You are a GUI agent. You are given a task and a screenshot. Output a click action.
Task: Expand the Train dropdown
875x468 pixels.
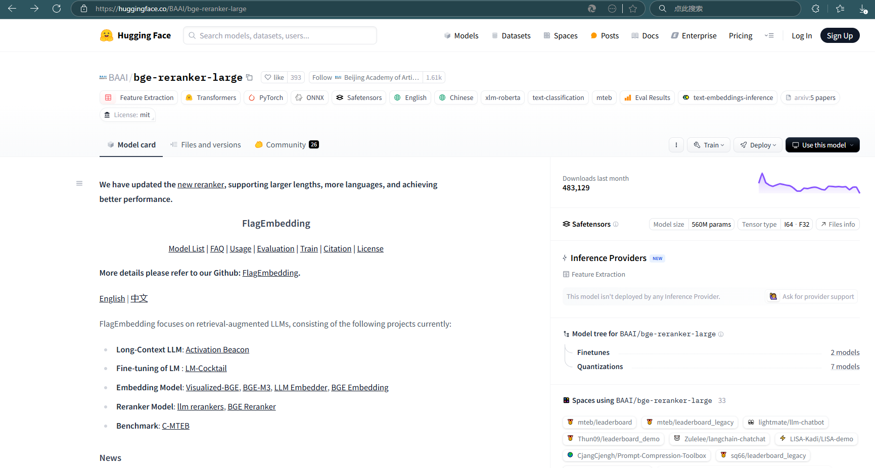tap(709, 145)
